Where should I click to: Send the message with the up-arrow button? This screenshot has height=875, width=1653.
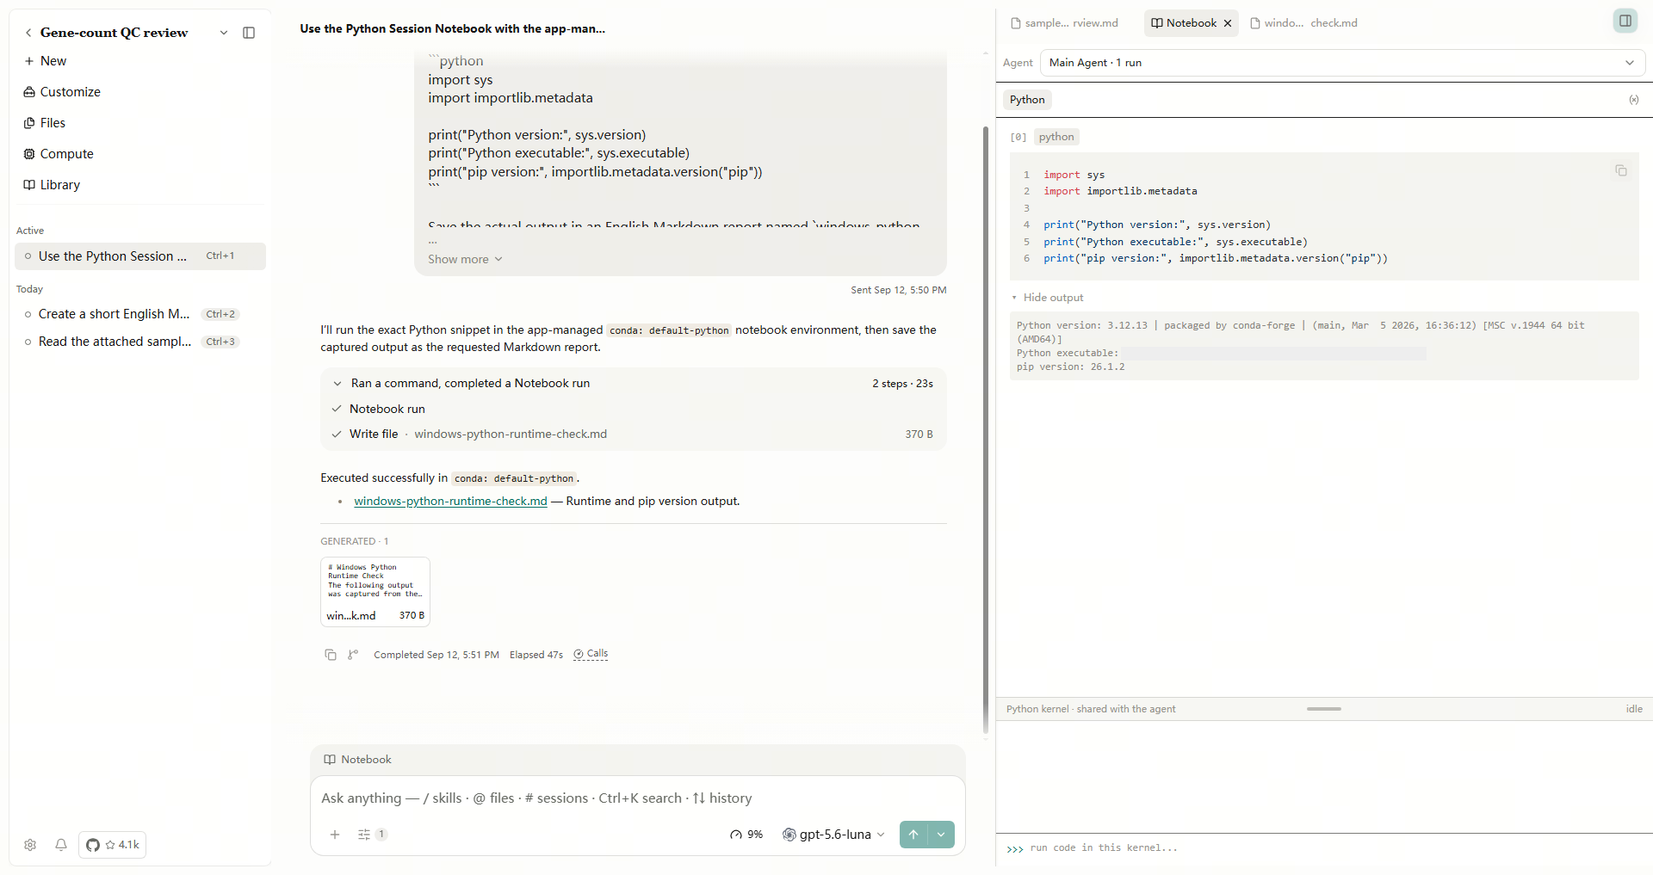pyautogui.click(x=913, y=835)
